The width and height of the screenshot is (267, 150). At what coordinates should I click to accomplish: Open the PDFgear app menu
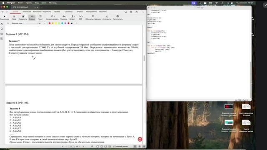tap(11, 3)
